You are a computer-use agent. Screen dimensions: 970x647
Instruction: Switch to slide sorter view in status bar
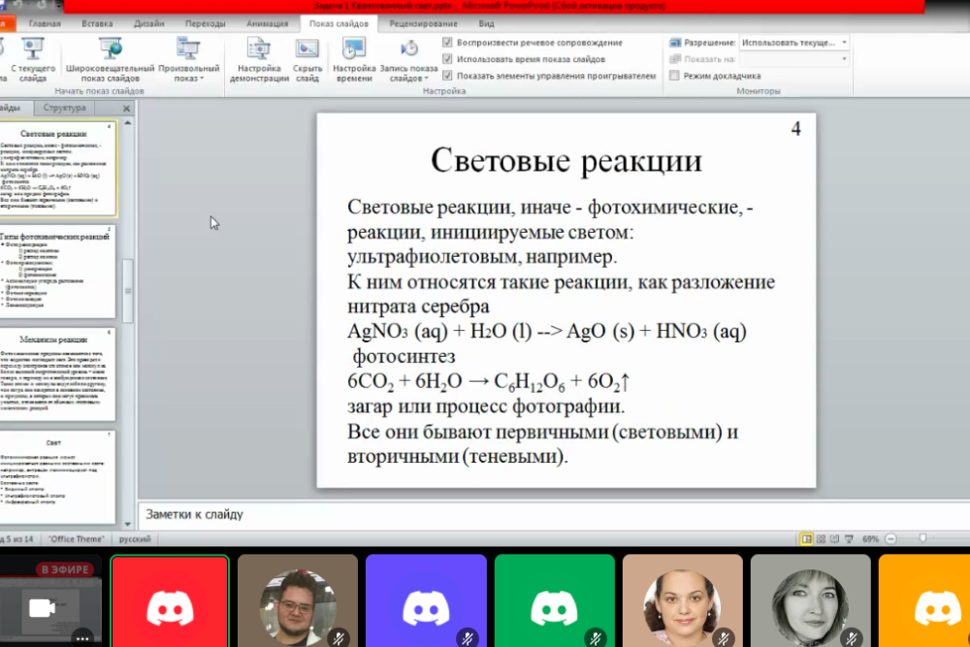pos(821,538)
